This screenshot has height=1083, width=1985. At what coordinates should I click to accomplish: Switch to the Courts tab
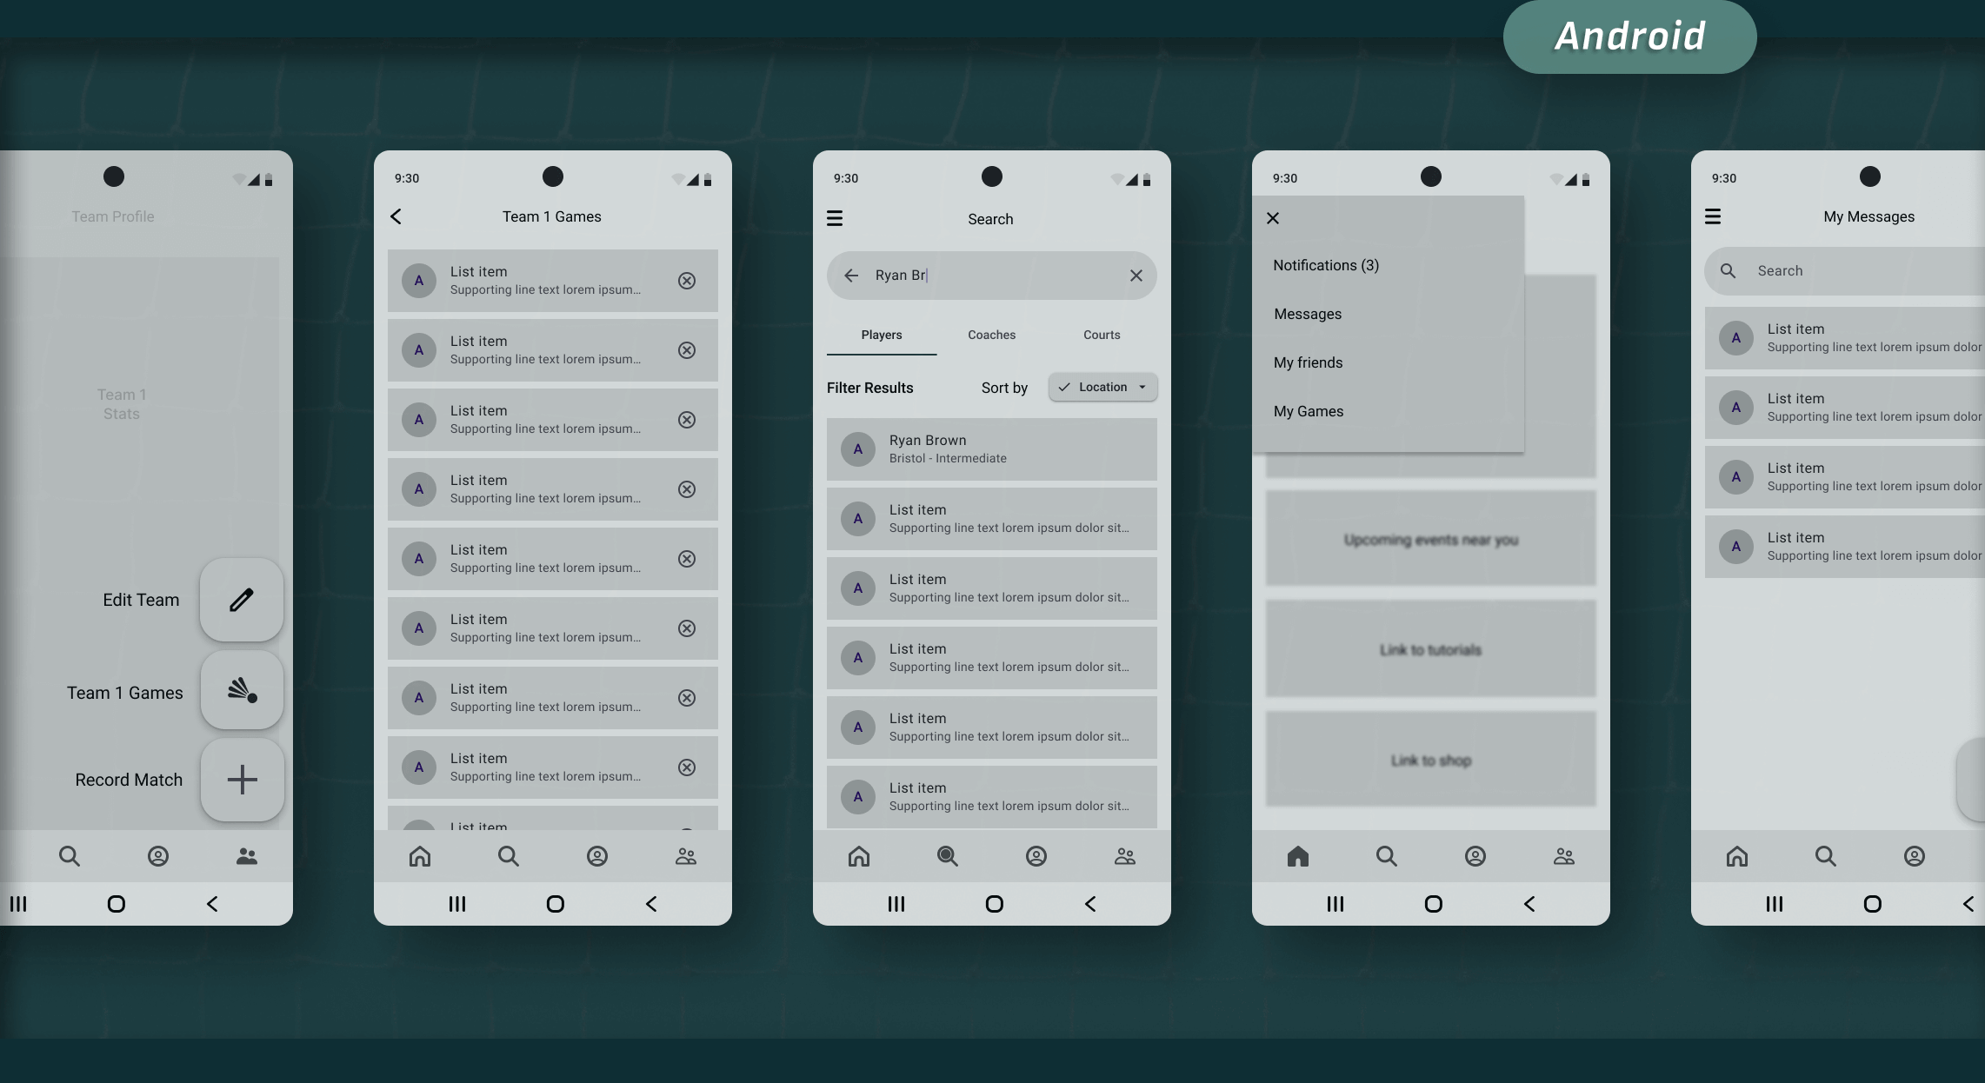(x=1102, y=335)
